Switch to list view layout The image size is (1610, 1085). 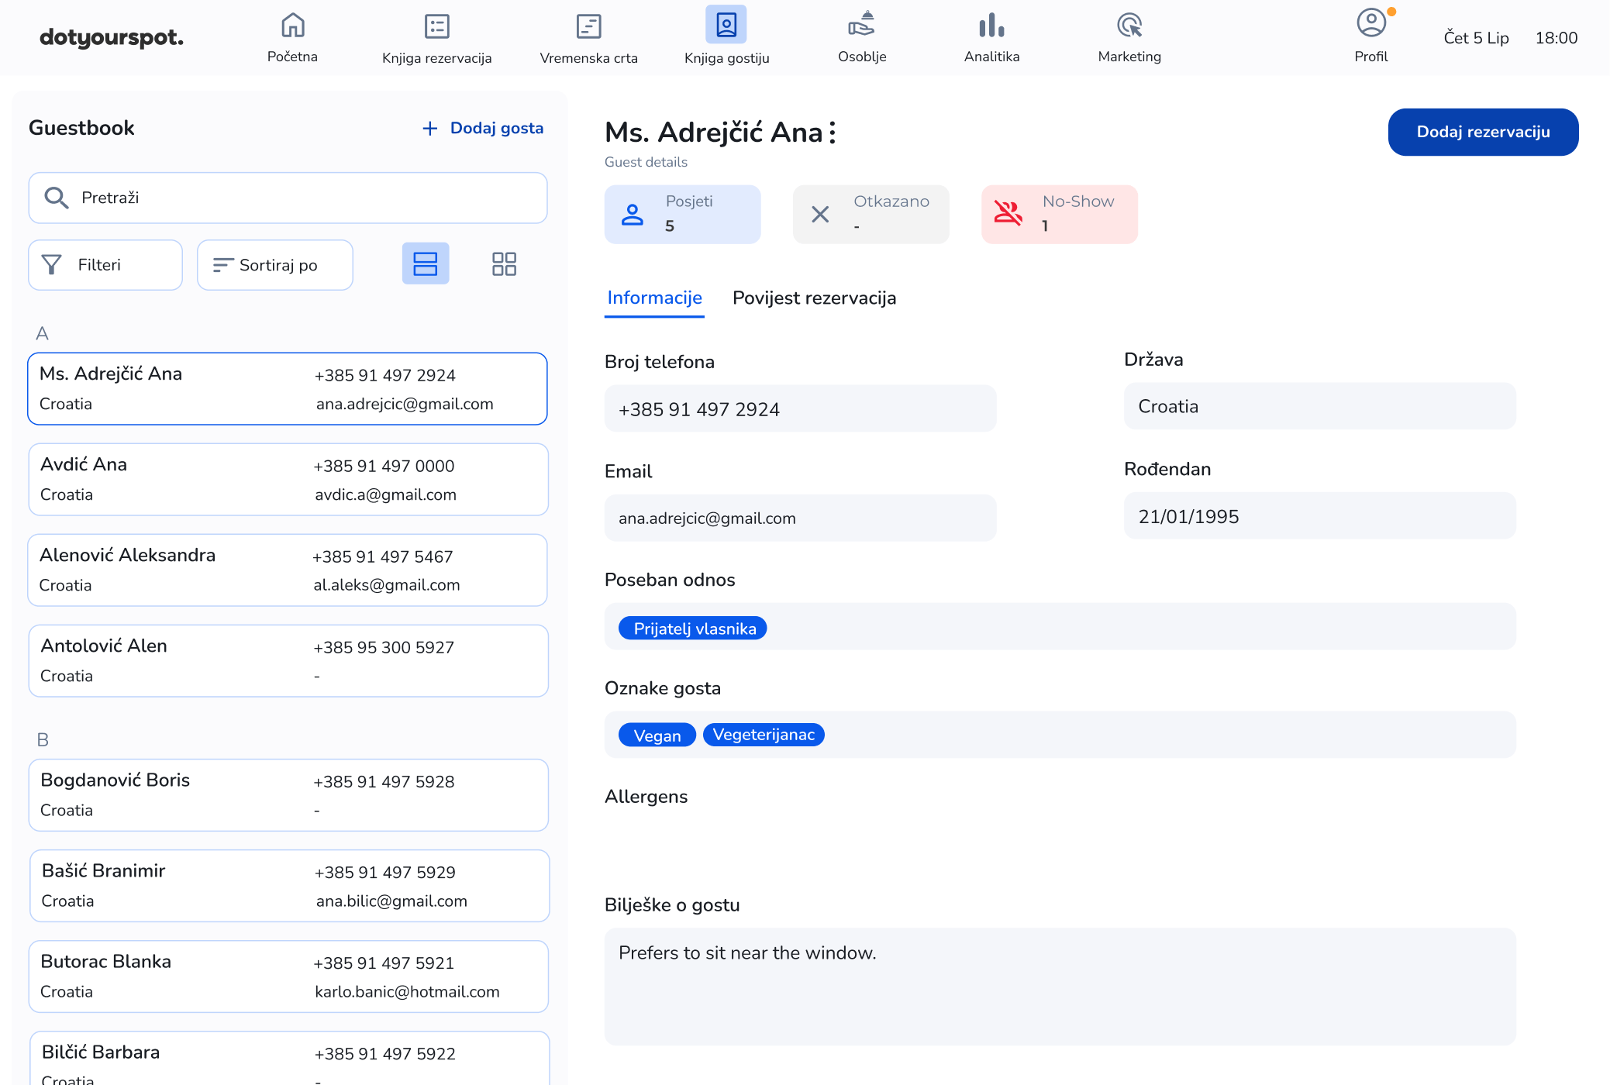tap(425, 264)
